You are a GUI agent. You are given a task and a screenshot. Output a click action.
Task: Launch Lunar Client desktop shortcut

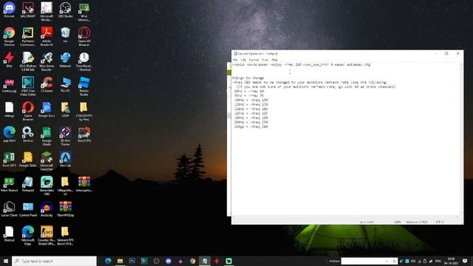click(x=9, y=208)
